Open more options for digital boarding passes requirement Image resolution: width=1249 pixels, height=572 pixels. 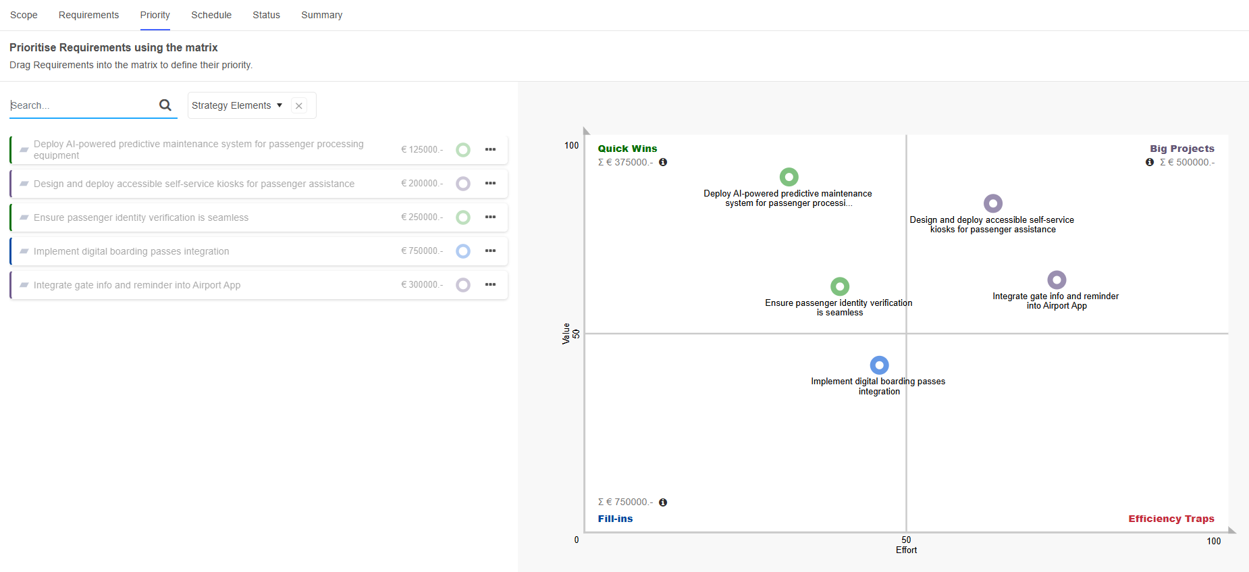490,251
